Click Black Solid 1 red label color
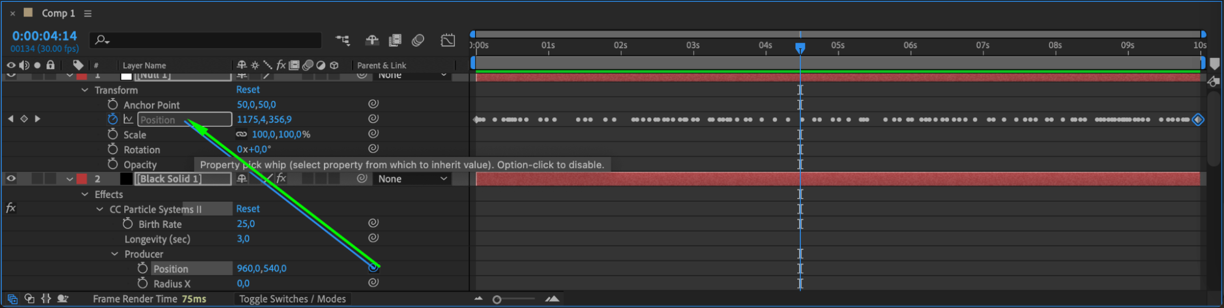Image resolution: width=1224 pixels, height=308 pixels. coord(82,178)
